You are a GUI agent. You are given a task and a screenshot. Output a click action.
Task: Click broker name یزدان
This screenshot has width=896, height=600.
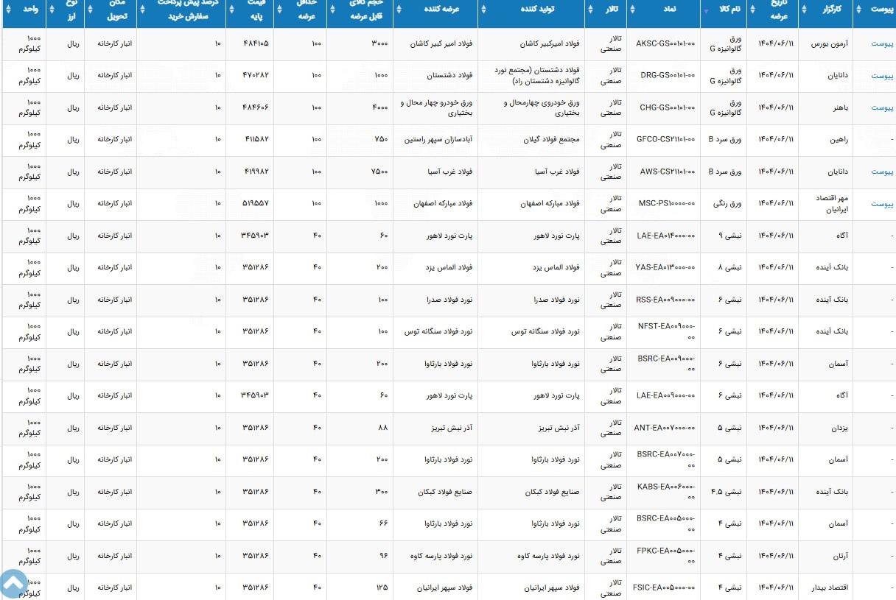(x=839, y=427)
